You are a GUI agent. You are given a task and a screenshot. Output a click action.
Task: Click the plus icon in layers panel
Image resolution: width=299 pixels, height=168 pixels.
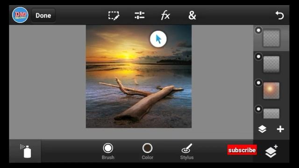click(280, 129)
